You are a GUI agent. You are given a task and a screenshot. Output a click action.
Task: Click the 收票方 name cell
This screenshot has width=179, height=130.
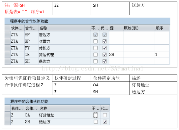65,41
